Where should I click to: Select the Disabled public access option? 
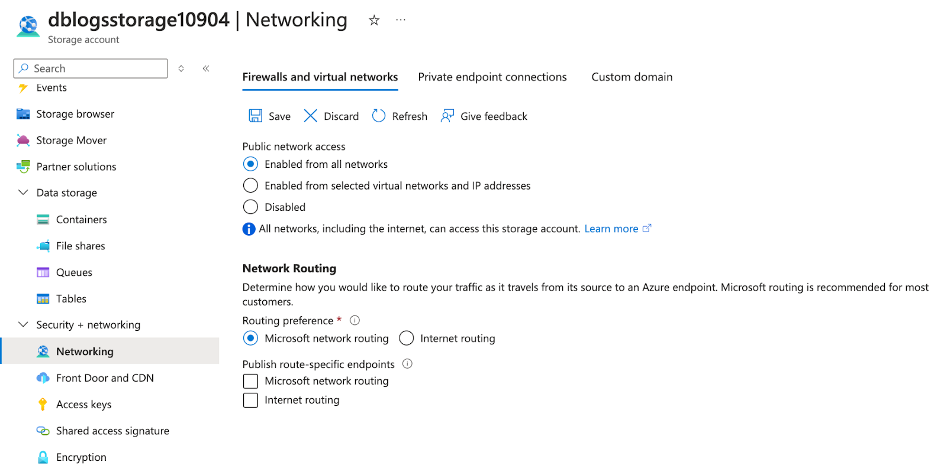coord(251,207)
